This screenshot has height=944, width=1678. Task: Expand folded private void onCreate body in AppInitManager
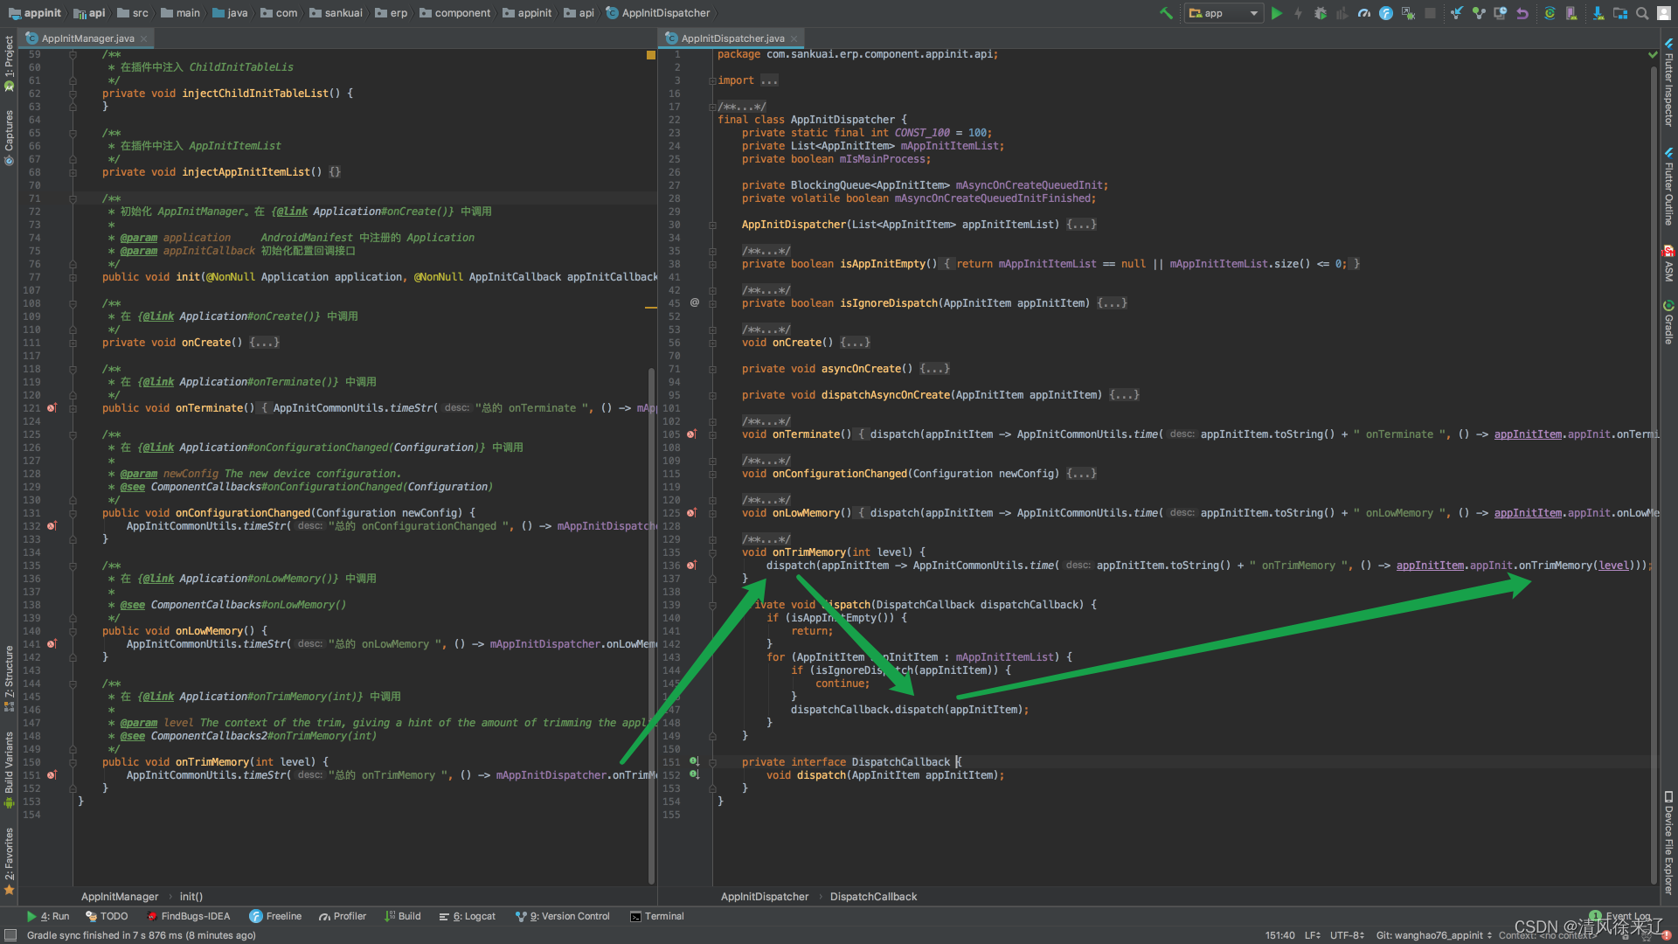(264, 343)
